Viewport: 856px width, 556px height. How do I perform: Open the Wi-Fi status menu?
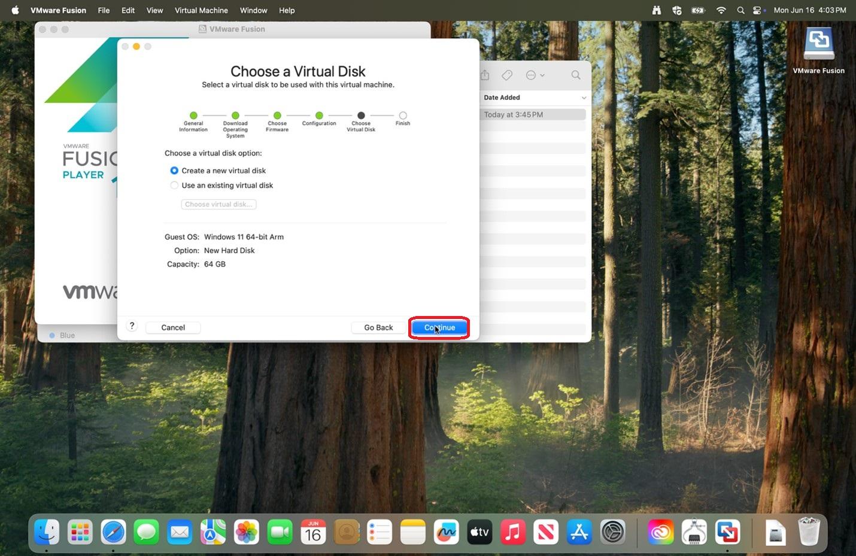[721, 10]
